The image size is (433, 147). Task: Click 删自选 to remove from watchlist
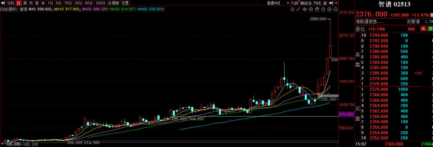pos(306,3)
